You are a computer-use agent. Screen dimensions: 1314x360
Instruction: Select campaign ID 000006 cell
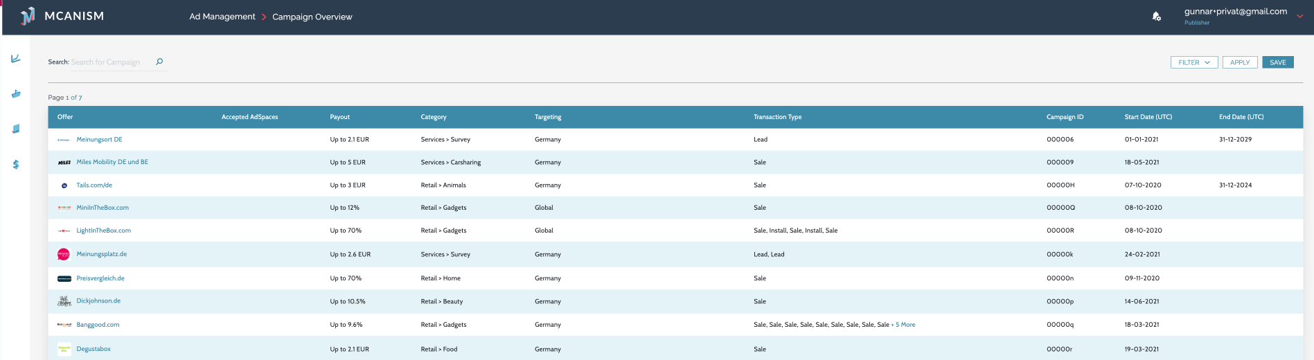click(x=1060, y=139)
